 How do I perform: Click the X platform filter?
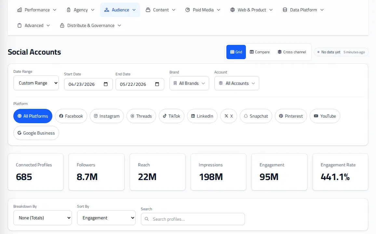(229, 116)
